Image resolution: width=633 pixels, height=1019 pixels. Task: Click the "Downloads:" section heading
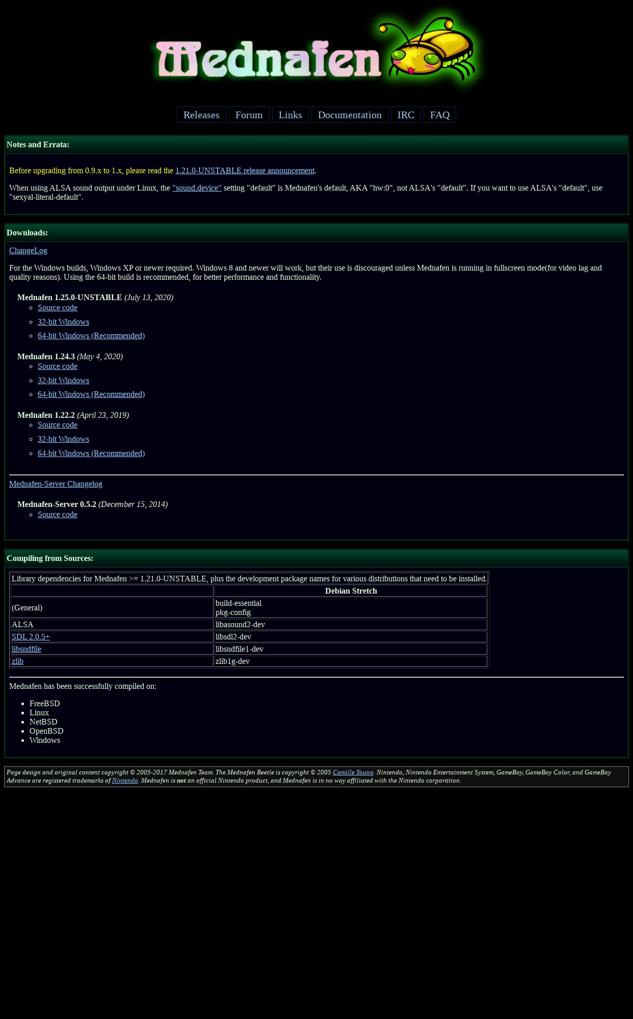coord(27,233)
